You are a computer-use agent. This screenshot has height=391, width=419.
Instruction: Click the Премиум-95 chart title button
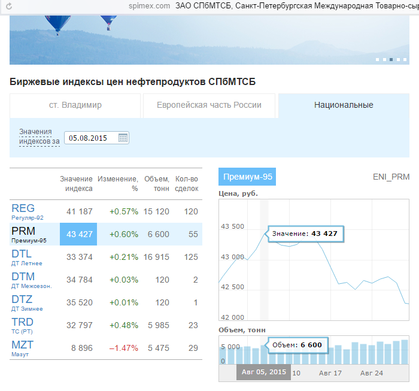pos(247,177)
